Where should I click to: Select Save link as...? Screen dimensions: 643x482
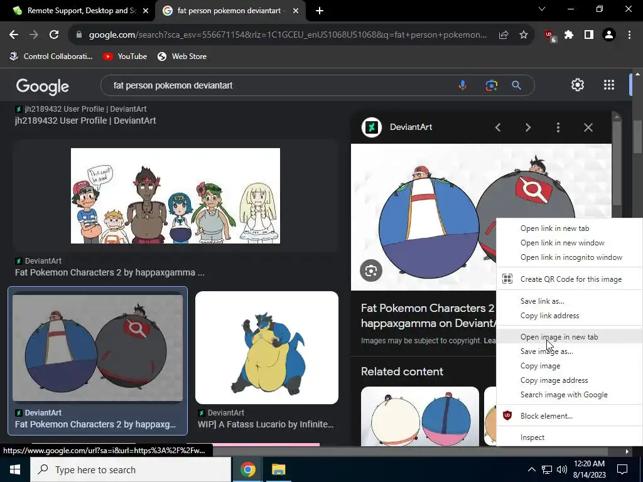pyautogui.click(x=569, y=301)
